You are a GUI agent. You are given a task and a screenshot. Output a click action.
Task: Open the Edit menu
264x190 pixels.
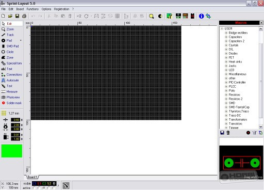(11, 9)
